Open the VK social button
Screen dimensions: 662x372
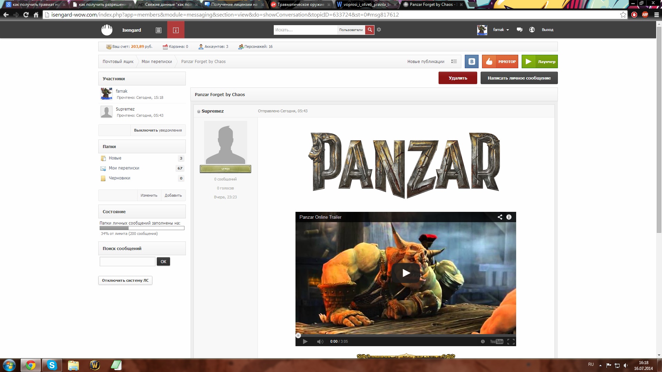point(471,62)
